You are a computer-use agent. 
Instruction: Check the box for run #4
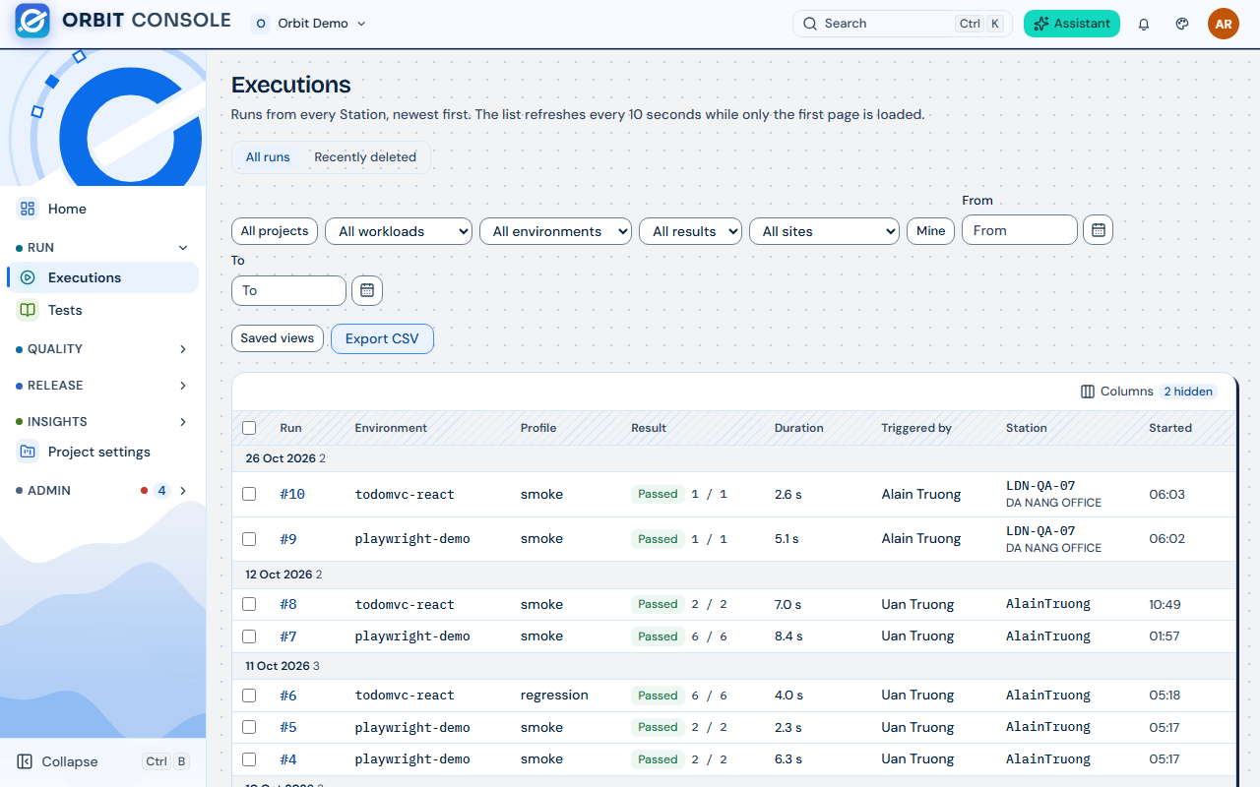(x=249, y=759)
